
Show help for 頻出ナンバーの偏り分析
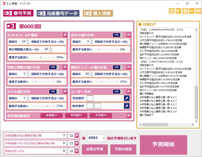tap(129, 67)
